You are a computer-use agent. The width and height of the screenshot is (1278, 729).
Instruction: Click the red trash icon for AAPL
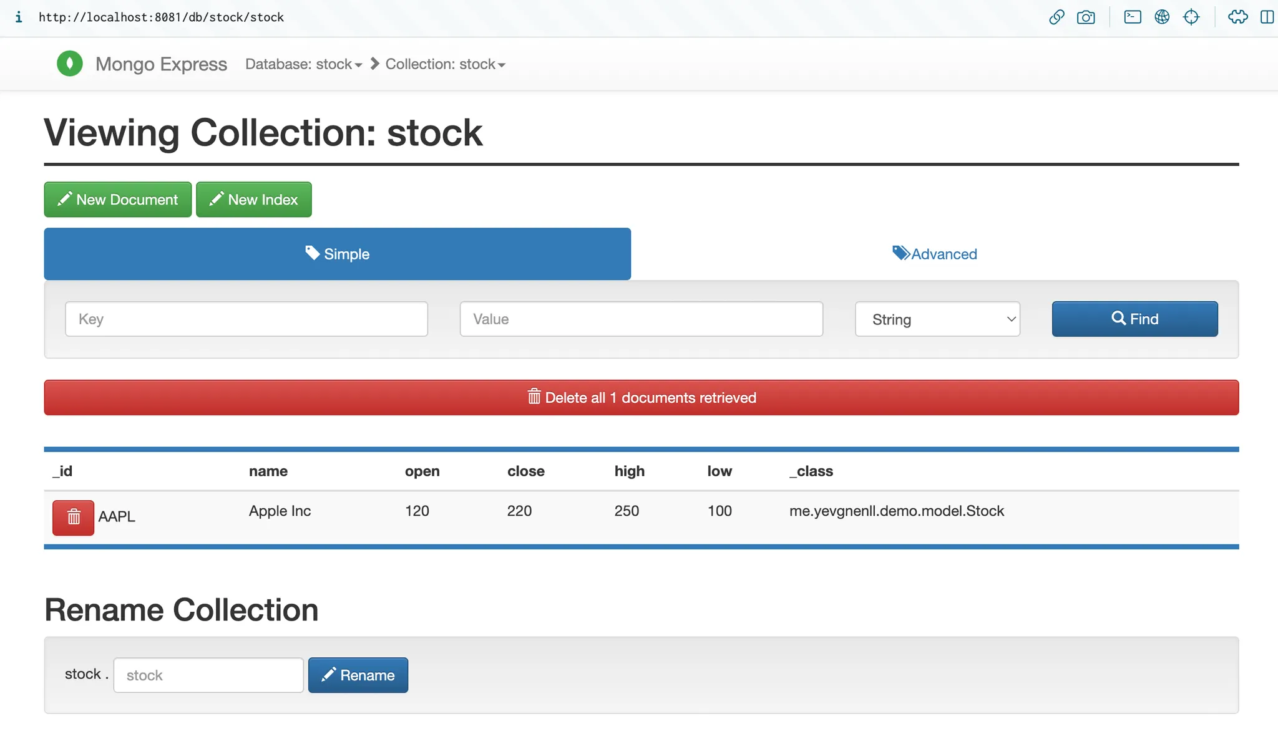[x=73, y=517]
